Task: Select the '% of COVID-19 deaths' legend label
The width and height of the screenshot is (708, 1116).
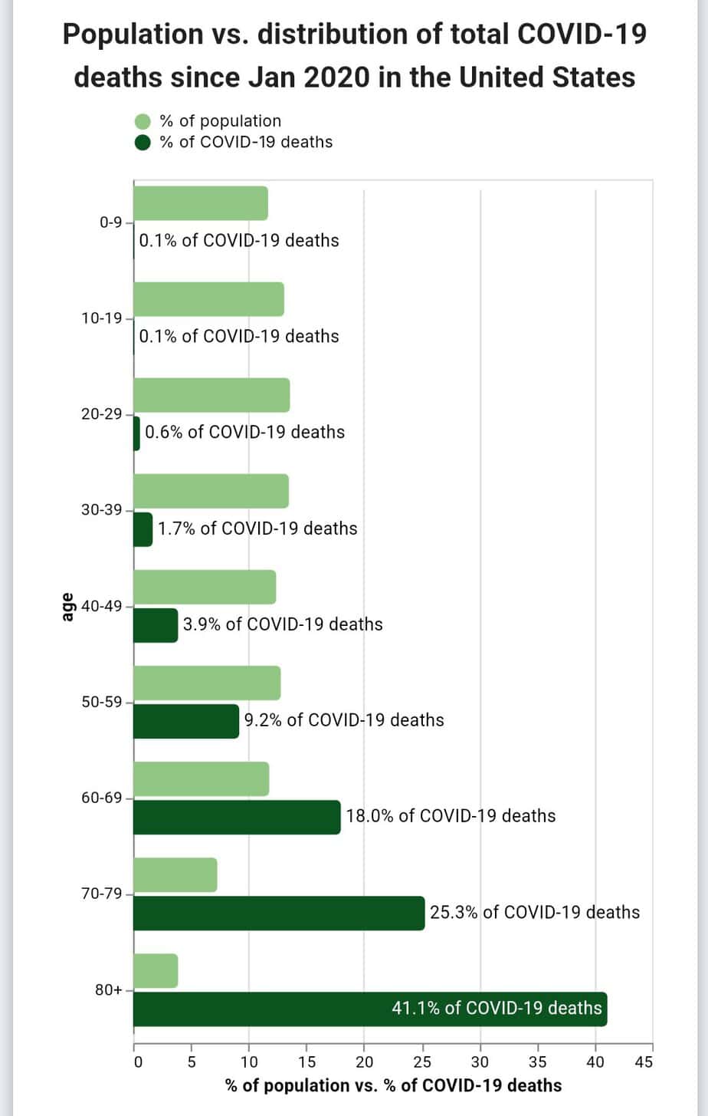Action: (246, 142)
